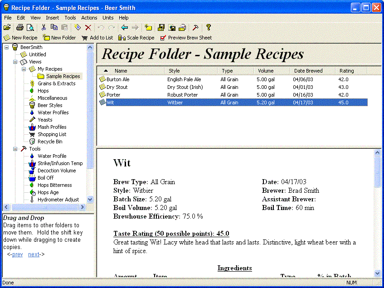
Task: Sort recipes by Rating column header
Action: pos(346,71)
